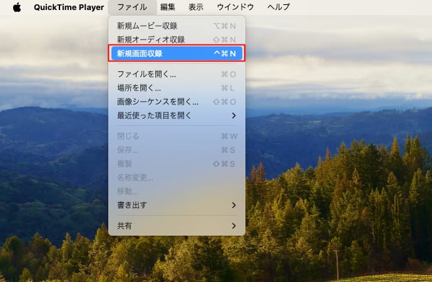The width and height of the screenshot is (432, 282).
Task: Click the 閉じる menu item
Action: pos(128,136)
